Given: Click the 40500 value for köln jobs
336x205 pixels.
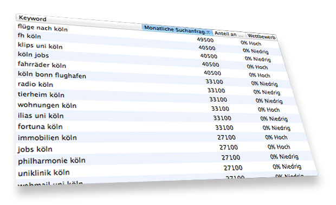Looking at the screenshot, I should coord(211,65).
